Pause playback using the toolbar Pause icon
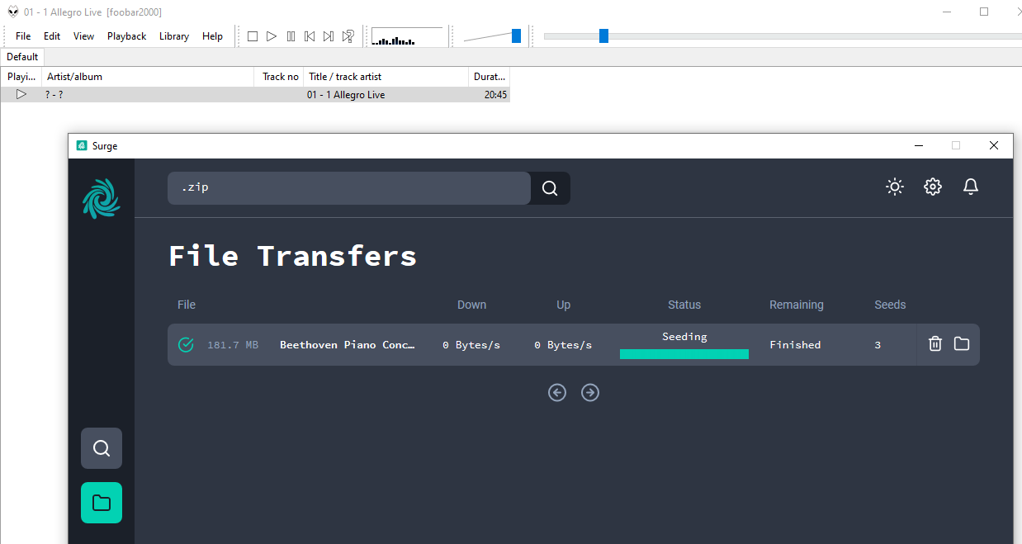Viewport: 1022px width, 544px height. pos(291,36)
